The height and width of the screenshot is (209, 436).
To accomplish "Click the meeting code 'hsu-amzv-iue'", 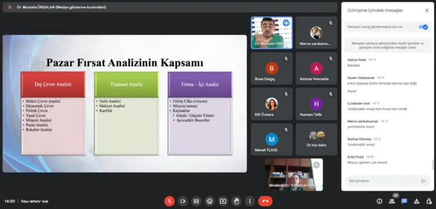I will (35, 201).
